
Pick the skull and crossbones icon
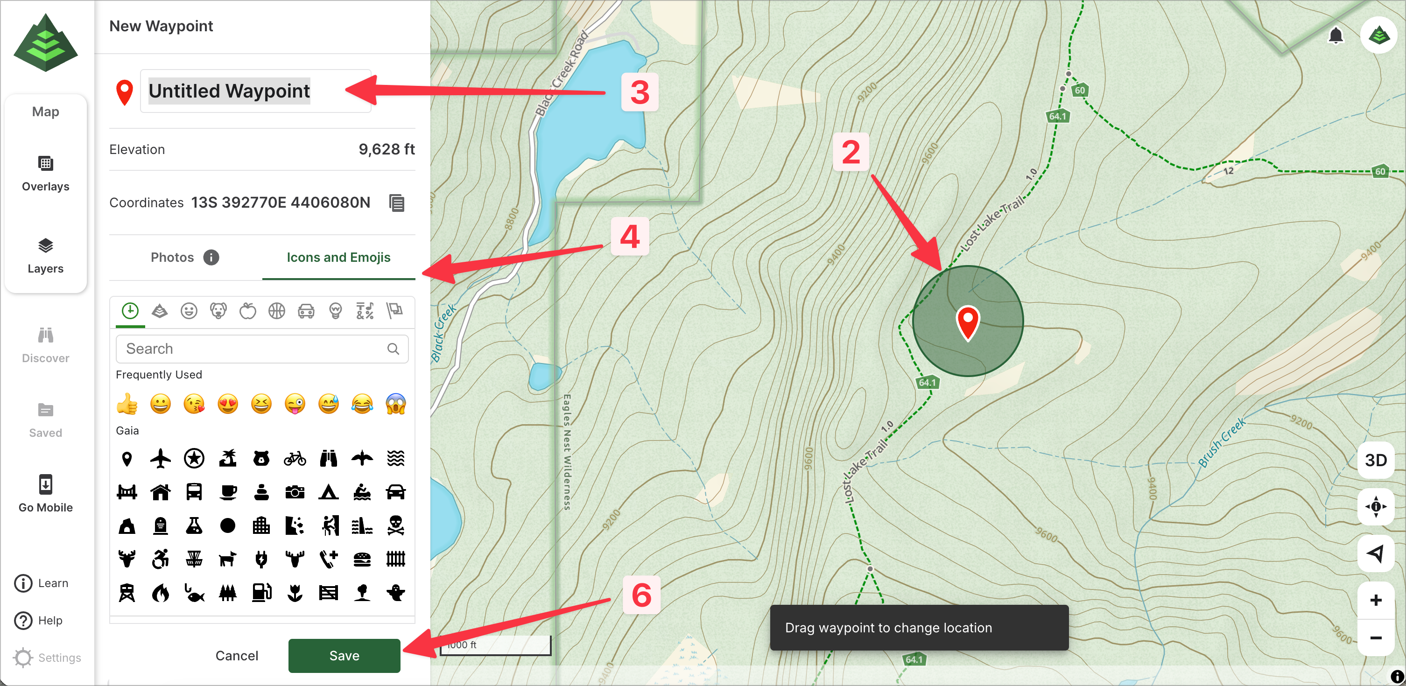pyautogui.click(x=396, y=525)
